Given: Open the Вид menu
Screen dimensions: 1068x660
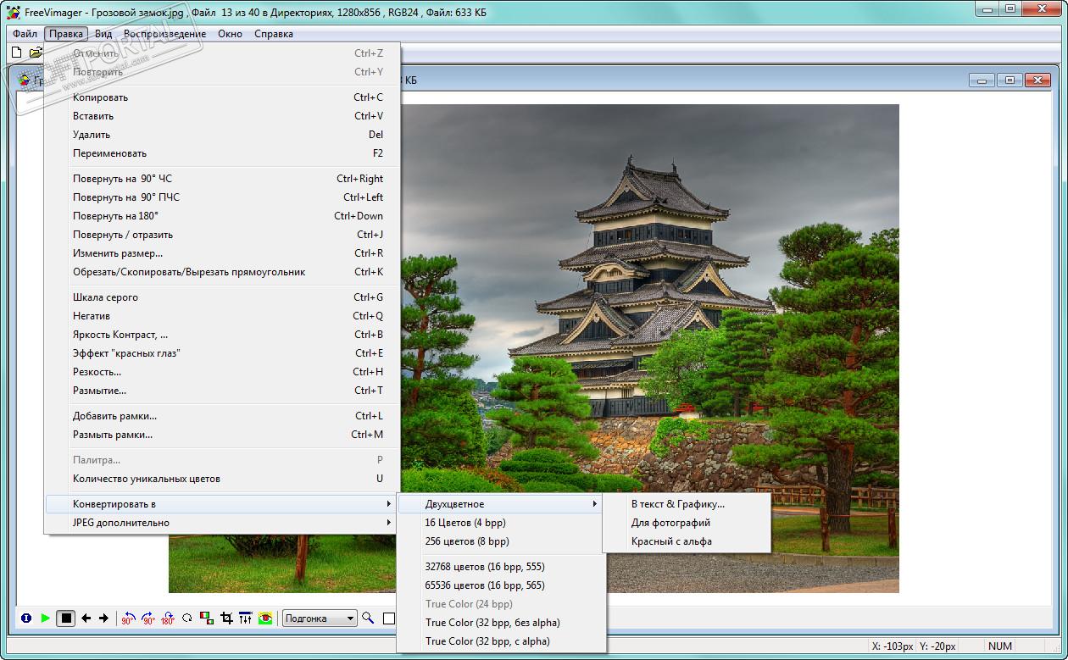Looking at the screenshot, I should (103, 34).
